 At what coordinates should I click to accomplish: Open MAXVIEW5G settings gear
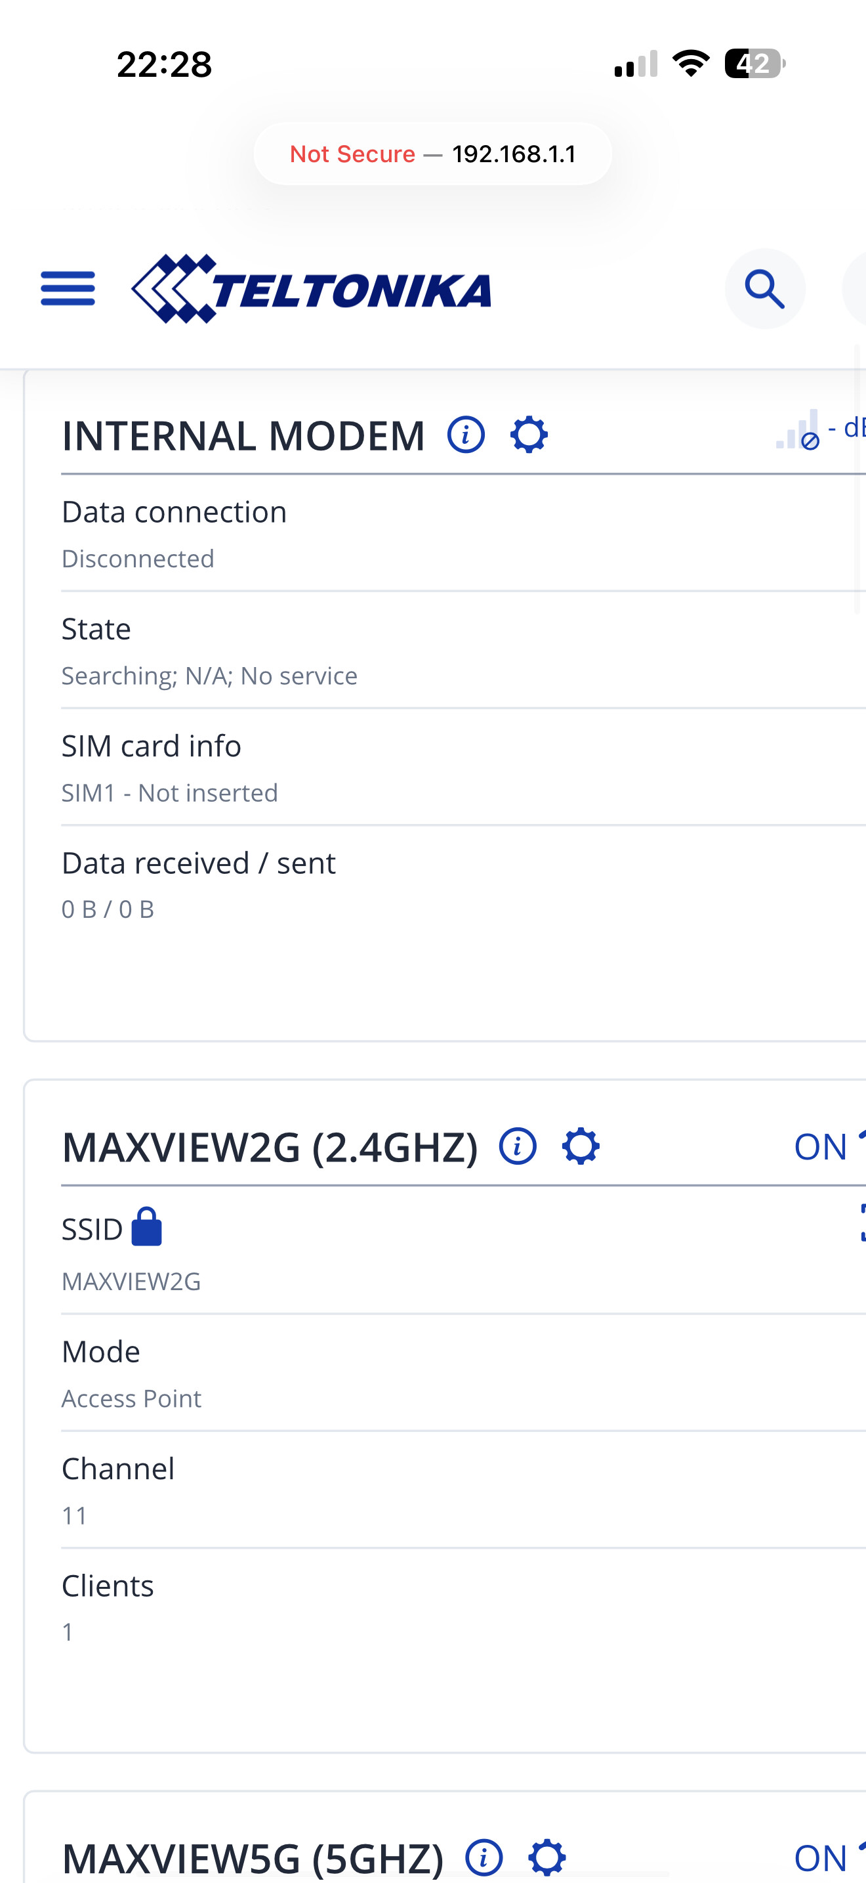click(547, 1857)
